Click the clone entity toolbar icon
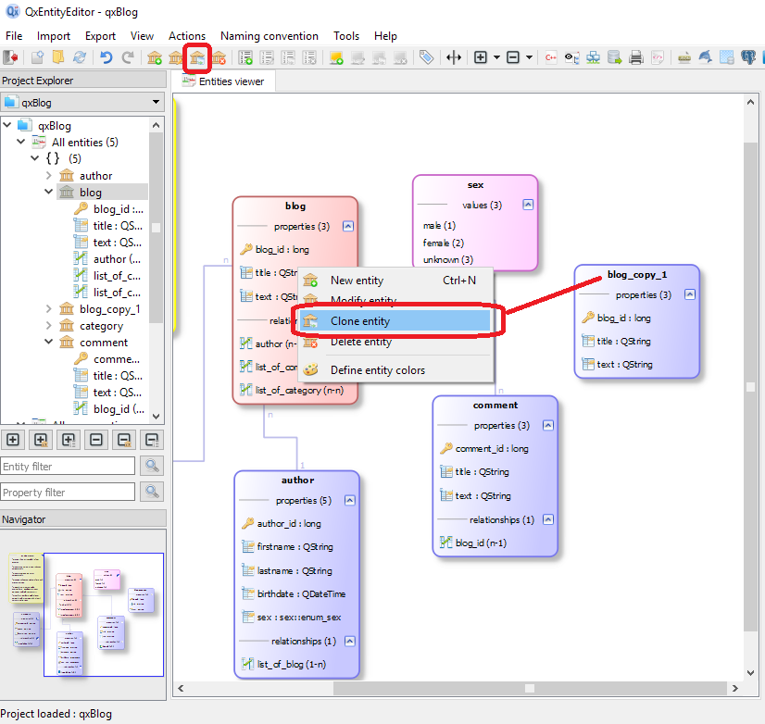The width and height of the screenshot is (765, 724). (x=197, y=57)
